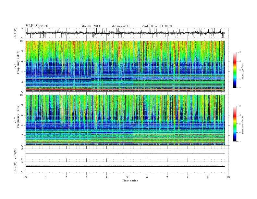Click the "-5" tick on ch.2 color bar

tap(239, 124)
